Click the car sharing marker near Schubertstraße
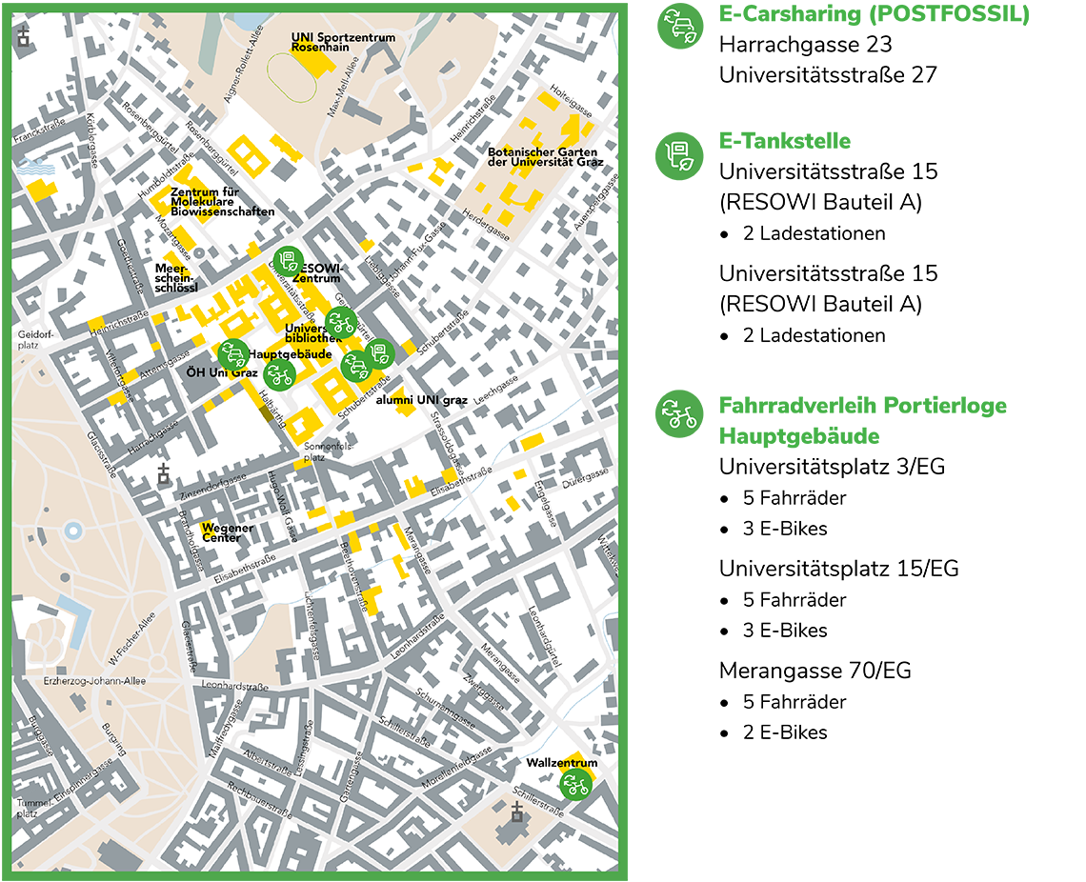Image resolution: width=1086 pixels, height=882 pixels. pos(355,365)
